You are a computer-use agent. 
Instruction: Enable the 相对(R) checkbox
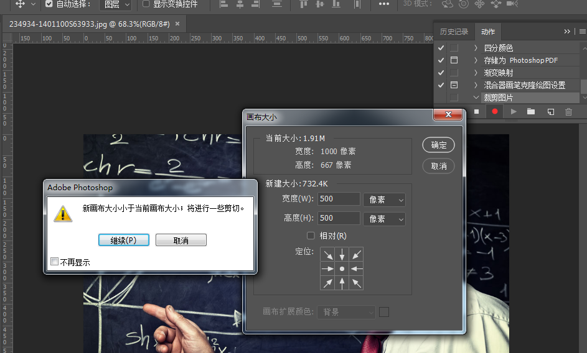[x=311, y=236]
